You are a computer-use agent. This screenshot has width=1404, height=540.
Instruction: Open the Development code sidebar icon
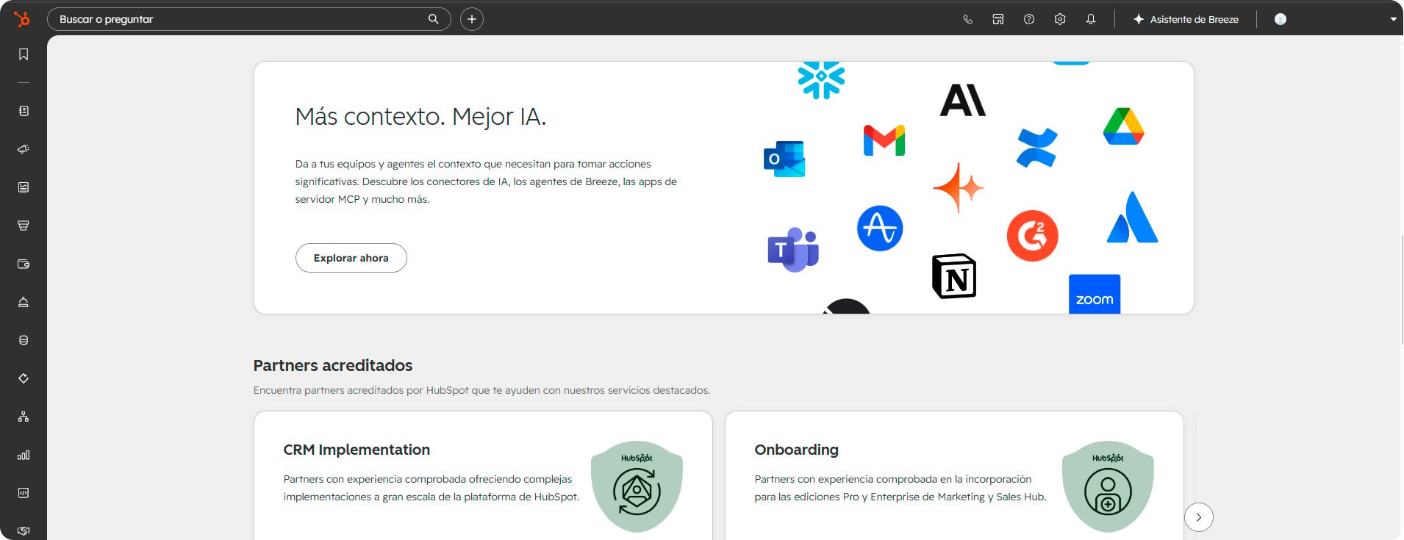pos(24,493)
